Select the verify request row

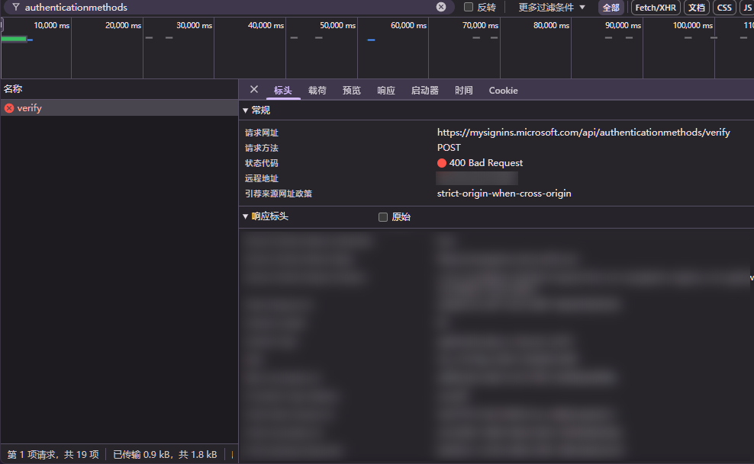(x=119, y=108)
